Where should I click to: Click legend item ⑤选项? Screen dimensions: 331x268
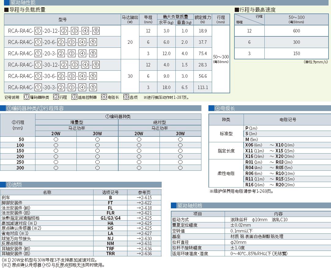(131, 97)
